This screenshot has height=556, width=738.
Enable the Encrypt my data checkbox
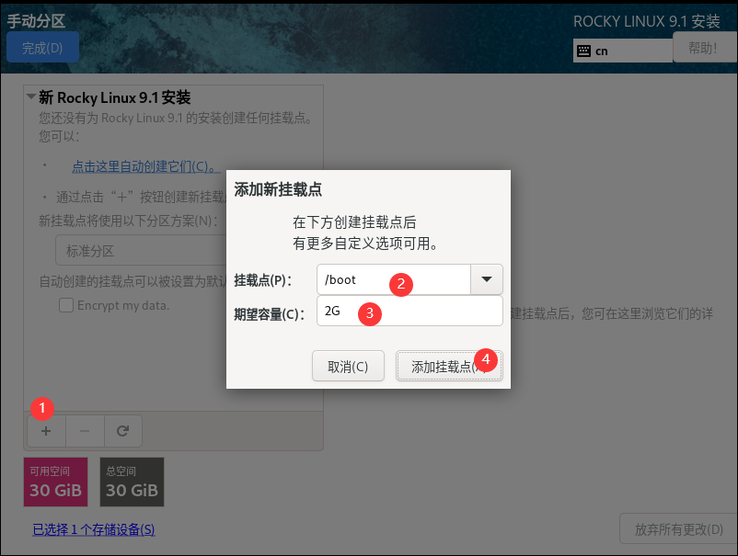coord(66,305)
